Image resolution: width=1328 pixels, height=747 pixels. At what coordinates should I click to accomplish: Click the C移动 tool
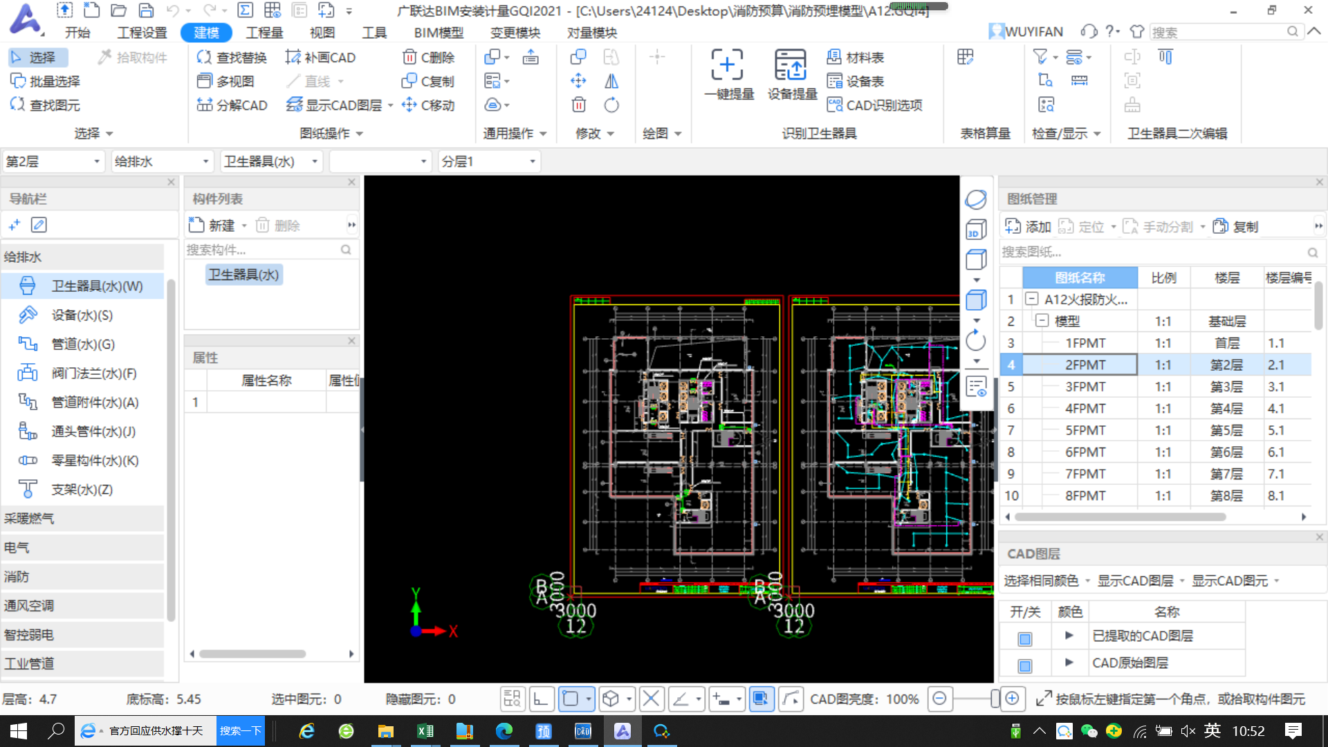coord(428,105)
